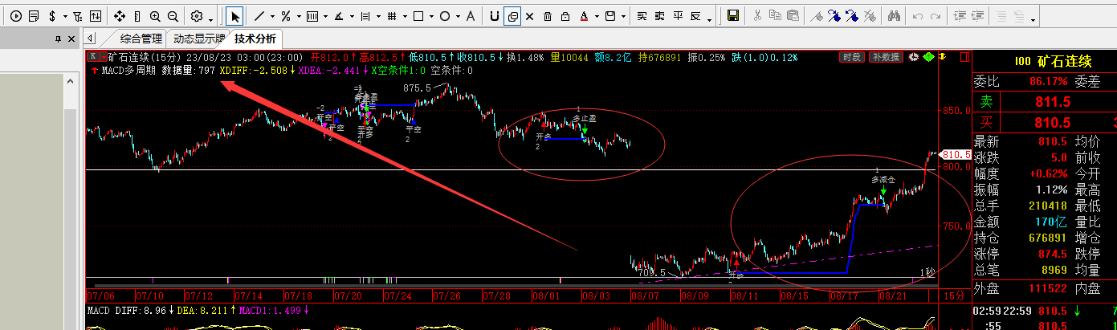Open the dollar sign dropdown arrow

pyautogui.click(x=65, y=17)
